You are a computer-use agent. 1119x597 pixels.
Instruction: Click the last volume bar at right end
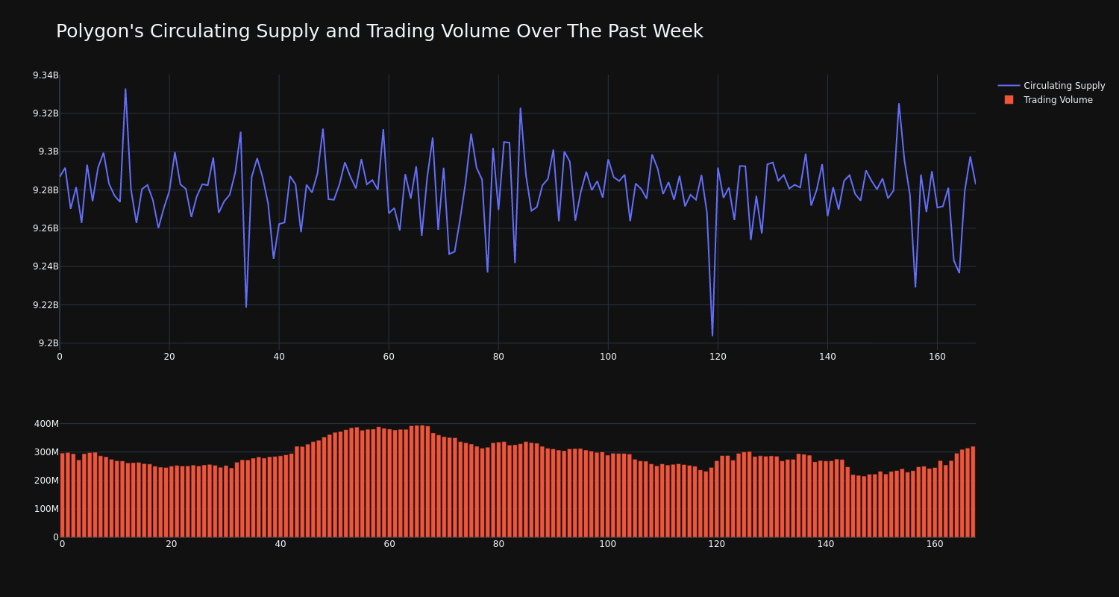973,492
